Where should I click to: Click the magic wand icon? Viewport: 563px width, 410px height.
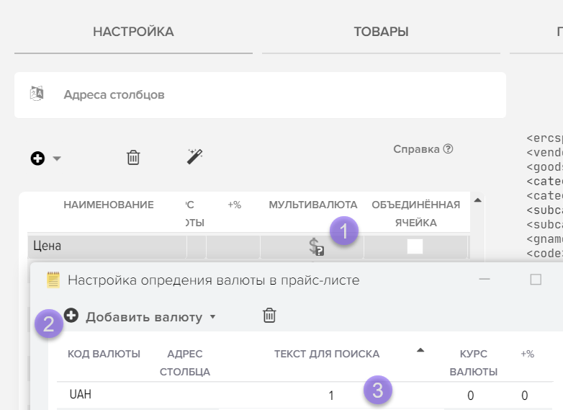pyautogui.click(x=194, y=156)
